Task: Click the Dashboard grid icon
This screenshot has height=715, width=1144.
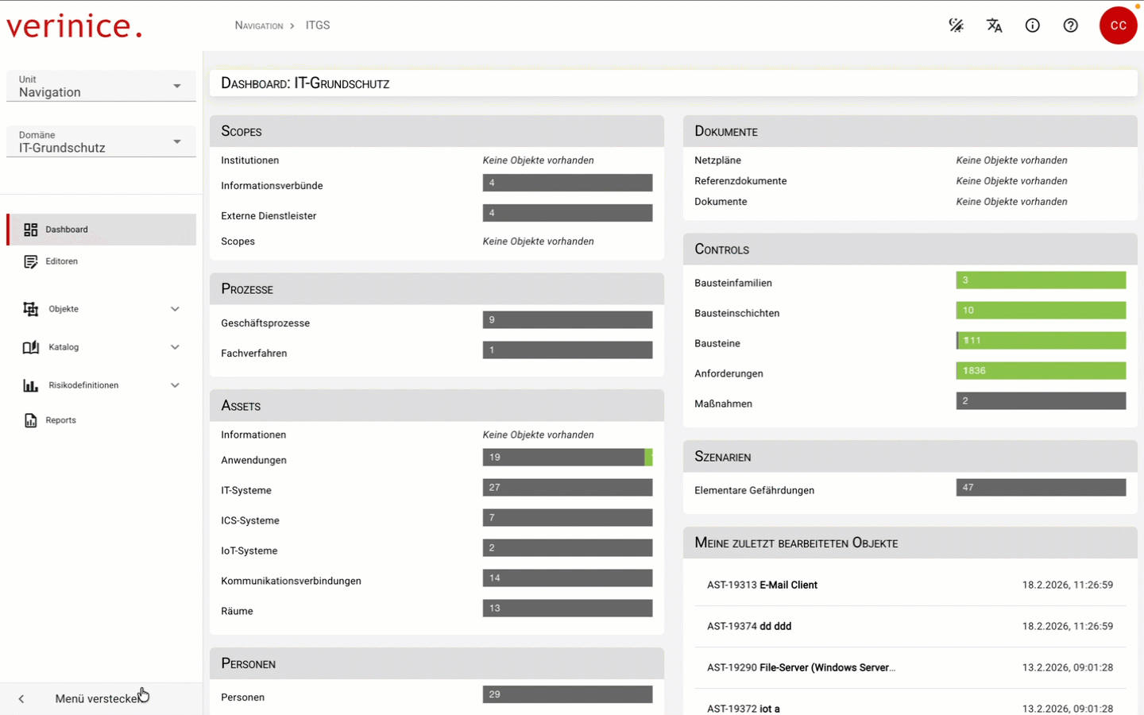Action: pos(31,230)
